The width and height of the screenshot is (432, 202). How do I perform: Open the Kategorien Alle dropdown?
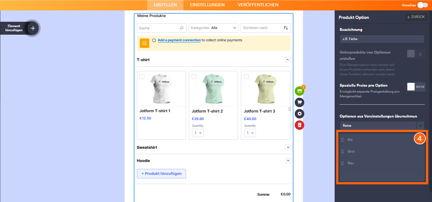[213, 28]
